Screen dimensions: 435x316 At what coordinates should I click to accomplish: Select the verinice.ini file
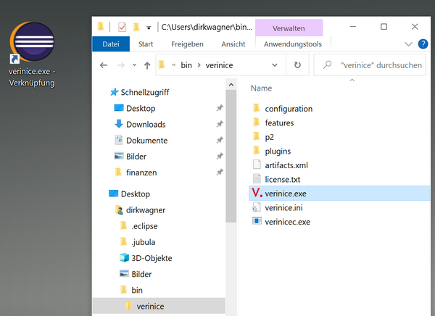285,207
